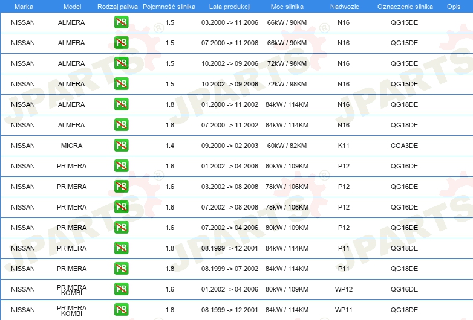
Task: Click petrol icon in PRIMERA 07.2002 -> 08.2008 row
Action: [121, 207]
